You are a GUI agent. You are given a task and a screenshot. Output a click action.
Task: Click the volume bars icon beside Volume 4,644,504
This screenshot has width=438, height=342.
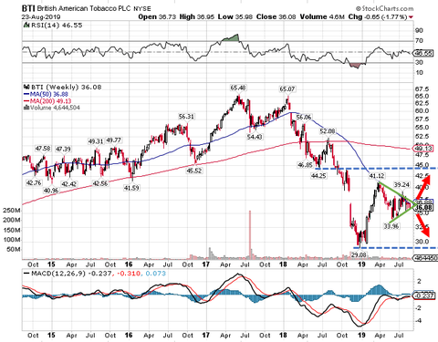26,108
